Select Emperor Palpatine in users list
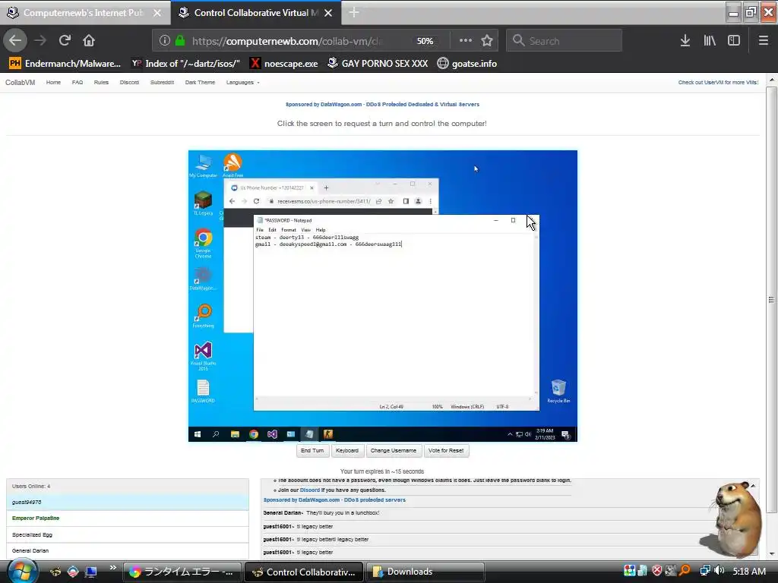This screenshot has width=778, height=583. tap(128, 518)
